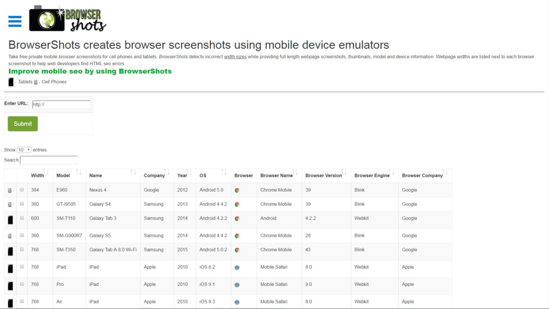Image resolution: width=549 pixels, height=309 pixels.
Task: Sort the table by the Model column
Action: click(x=69, y=175)
